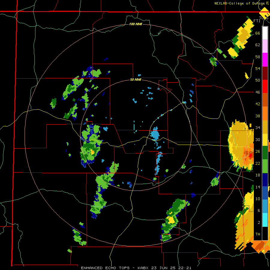Select the dark green legend swatch
This screenshot has height=270, width=270.
coord(265,153)
